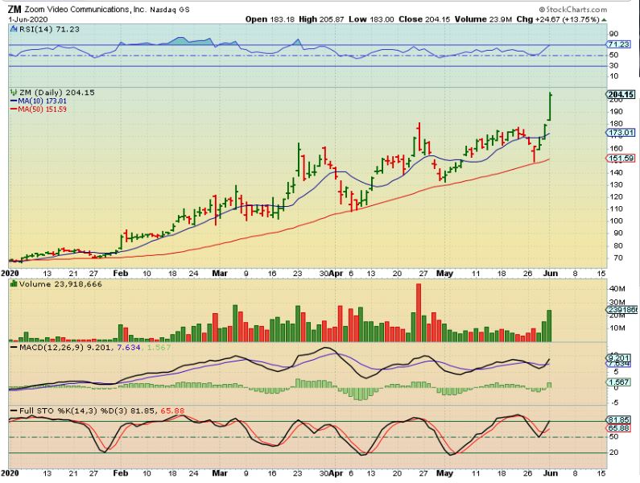Click the 1.567 MACD histogram value in the legend
Screen dimensions: 640x483
tap(159, 348)
